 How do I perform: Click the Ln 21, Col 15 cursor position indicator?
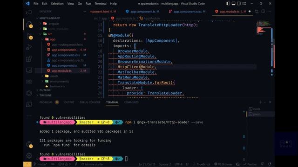point(147,164)
